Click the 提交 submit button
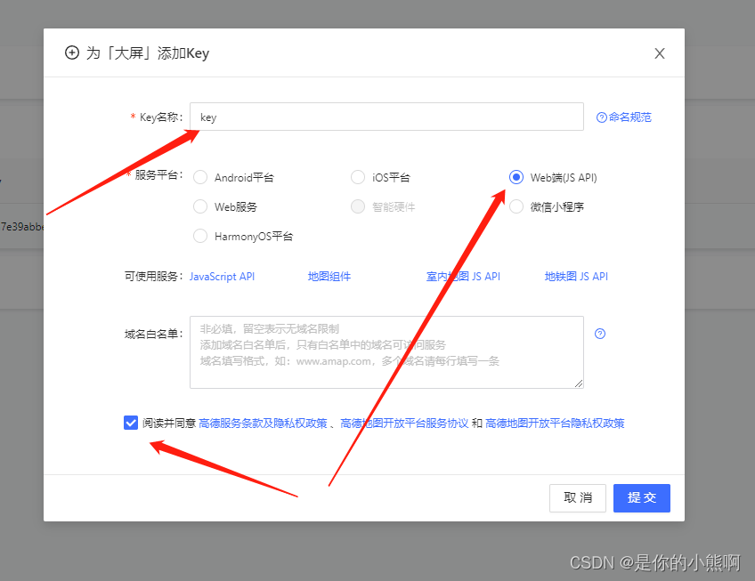The image size is (755, 581). coord(641,498)
